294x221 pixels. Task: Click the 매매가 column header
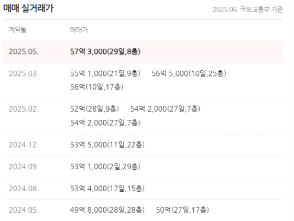pos(79,30)
